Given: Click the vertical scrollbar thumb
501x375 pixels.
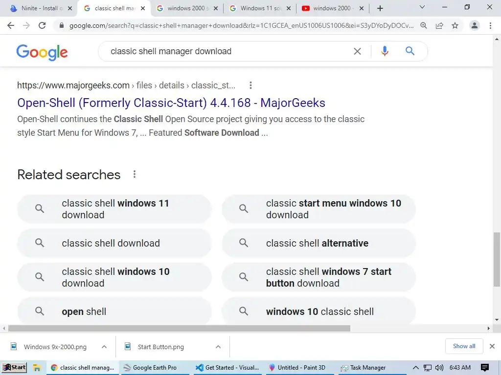Looking at the screenshot, I should [x=497, y=260].
